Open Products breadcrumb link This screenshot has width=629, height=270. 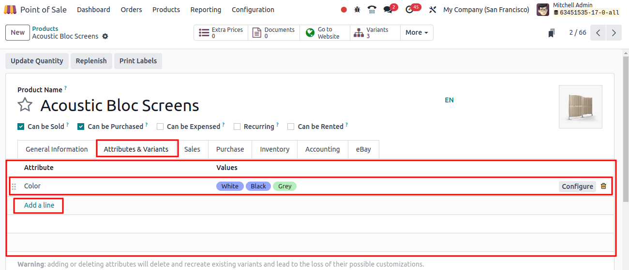[45, 29]
